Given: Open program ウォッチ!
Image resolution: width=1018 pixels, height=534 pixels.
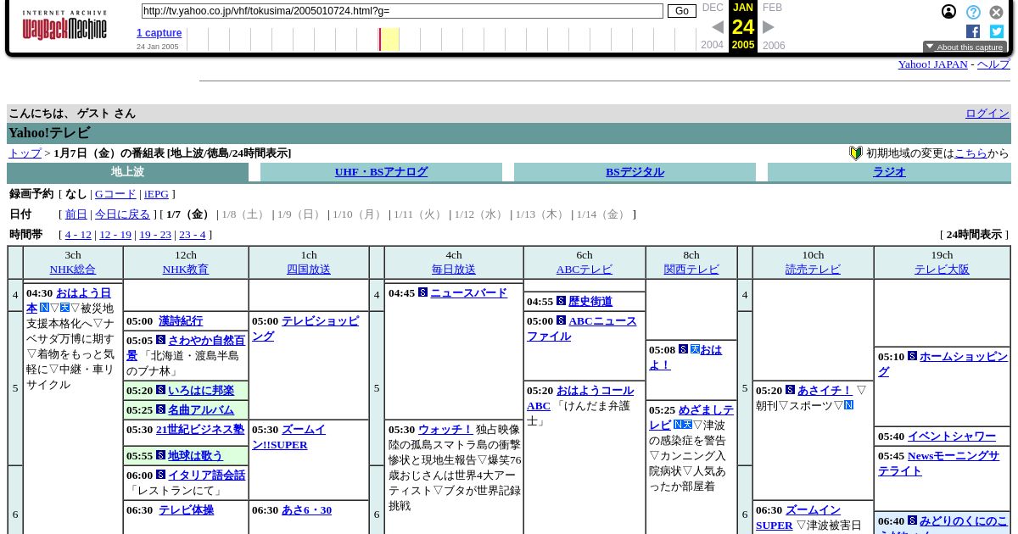Looking at the screenshot, I should [x=445, y=430].
